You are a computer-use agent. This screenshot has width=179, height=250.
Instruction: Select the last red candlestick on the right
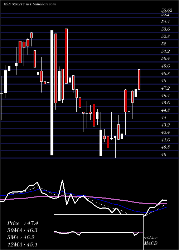139,79
